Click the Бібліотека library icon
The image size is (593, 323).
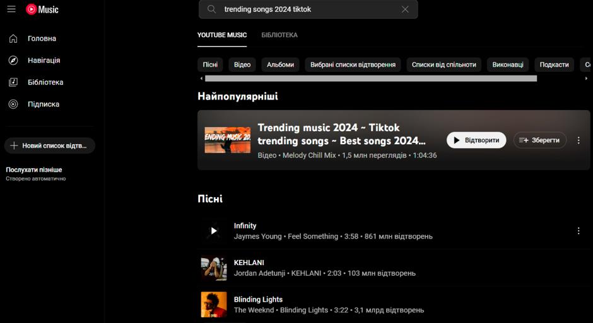pyautogui.click(x=13, y=82)
